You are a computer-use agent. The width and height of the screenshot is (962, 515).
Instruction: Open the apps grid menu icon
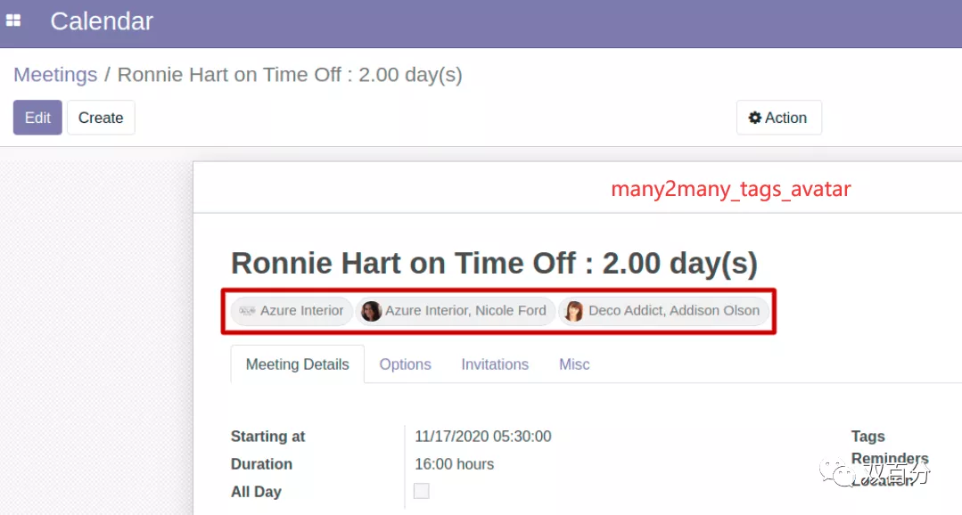[12, 20]
